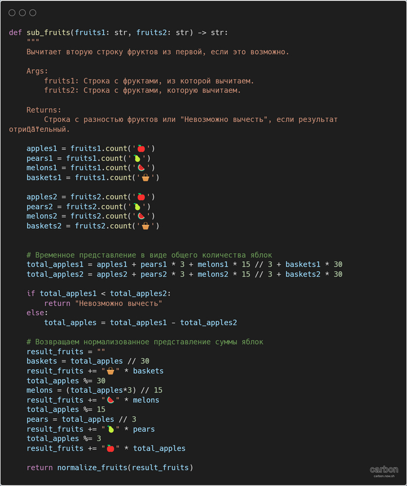Click the watermelon emoji on the melons2 line
Image resolution: width=407 pixels, height=486 pixels.
(x=141, y=216)
